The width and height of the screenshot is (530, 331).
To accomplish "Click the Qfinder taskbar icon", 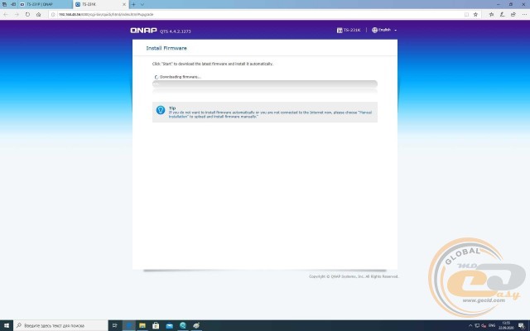I will (x=183, y=325).
